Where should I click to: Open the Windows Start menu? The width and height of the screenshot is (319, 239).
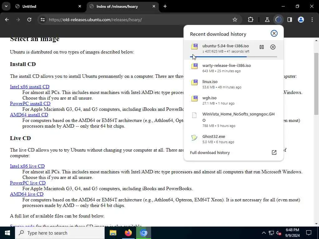tap(7, 233)
